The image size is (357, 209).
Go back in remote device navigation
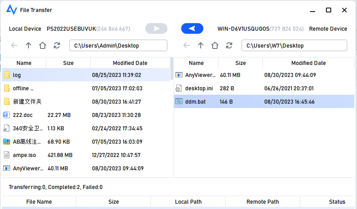[x=186, y=45]
